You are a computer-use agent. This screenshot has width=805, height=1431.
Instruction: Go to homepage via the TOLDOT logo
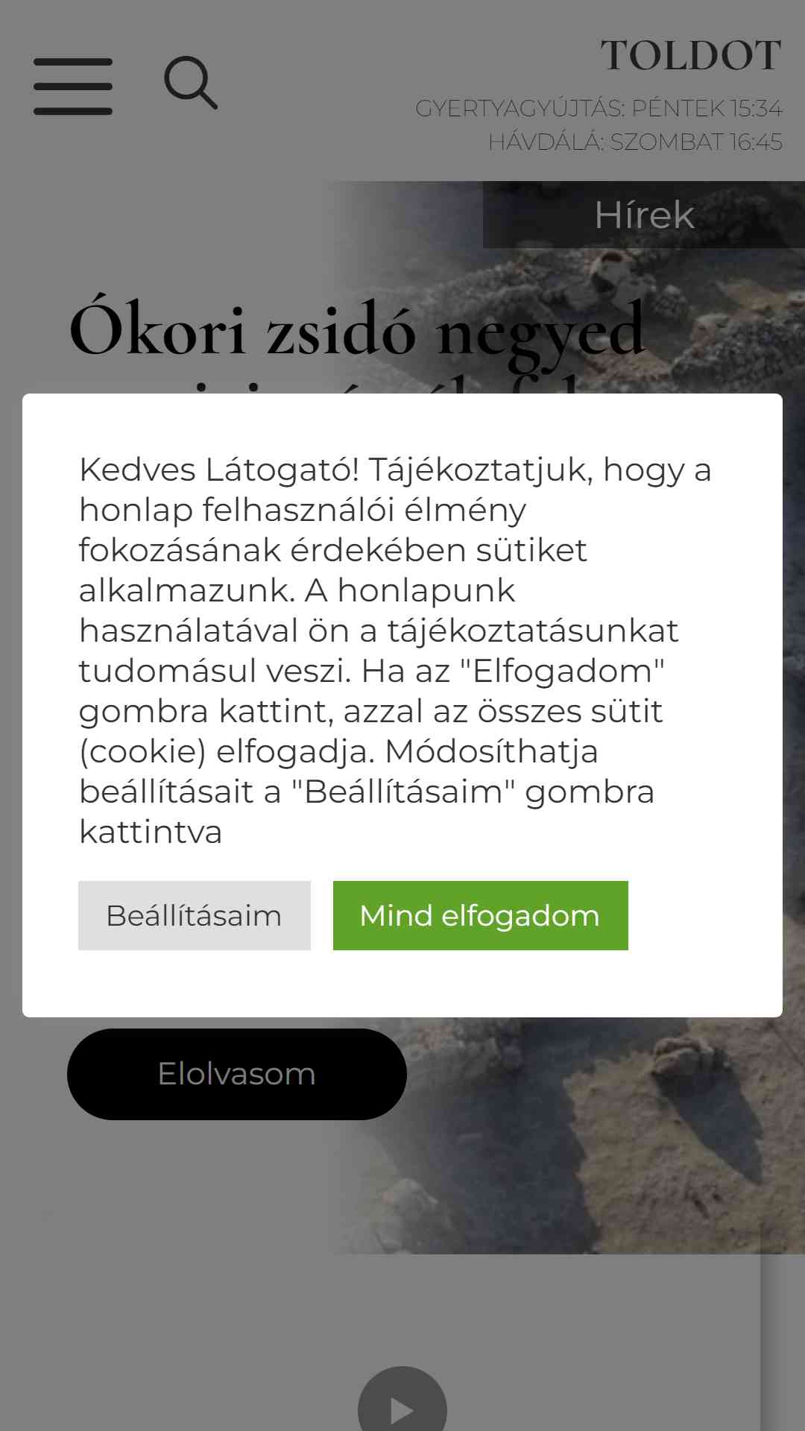pyautogui.click(x=691, y=56)
